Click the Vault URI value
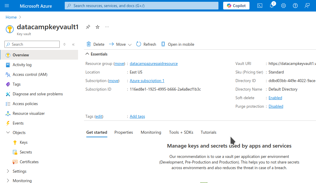316x183 pixels. click(x=292, y=64)
